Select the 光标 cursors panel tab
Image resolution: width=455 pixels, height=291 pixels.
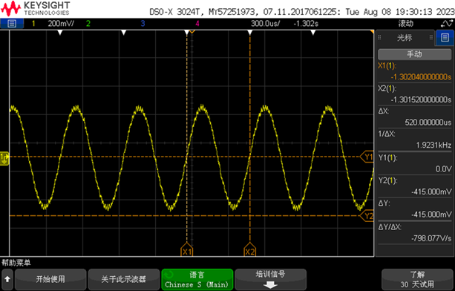[405, 38]
